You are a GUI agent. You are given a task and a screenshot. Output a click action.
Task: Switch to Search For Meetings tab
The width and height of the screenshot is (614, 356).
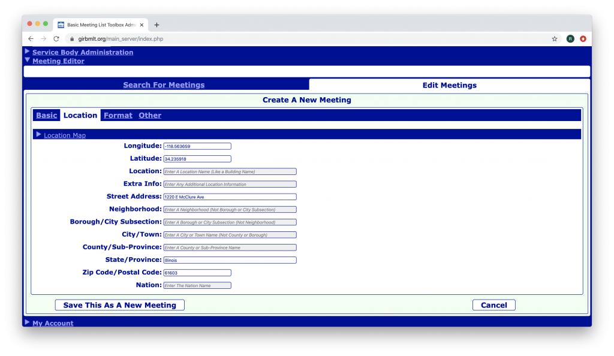coord(164,85)
